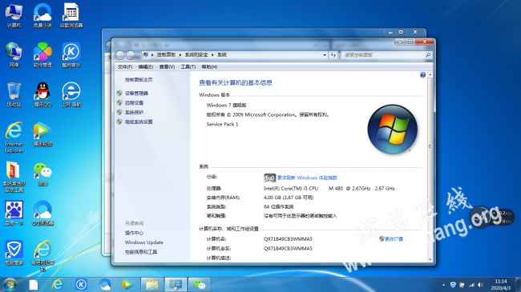Click the Windows Start orb
The image size is (521, 292).
(10, 285)
